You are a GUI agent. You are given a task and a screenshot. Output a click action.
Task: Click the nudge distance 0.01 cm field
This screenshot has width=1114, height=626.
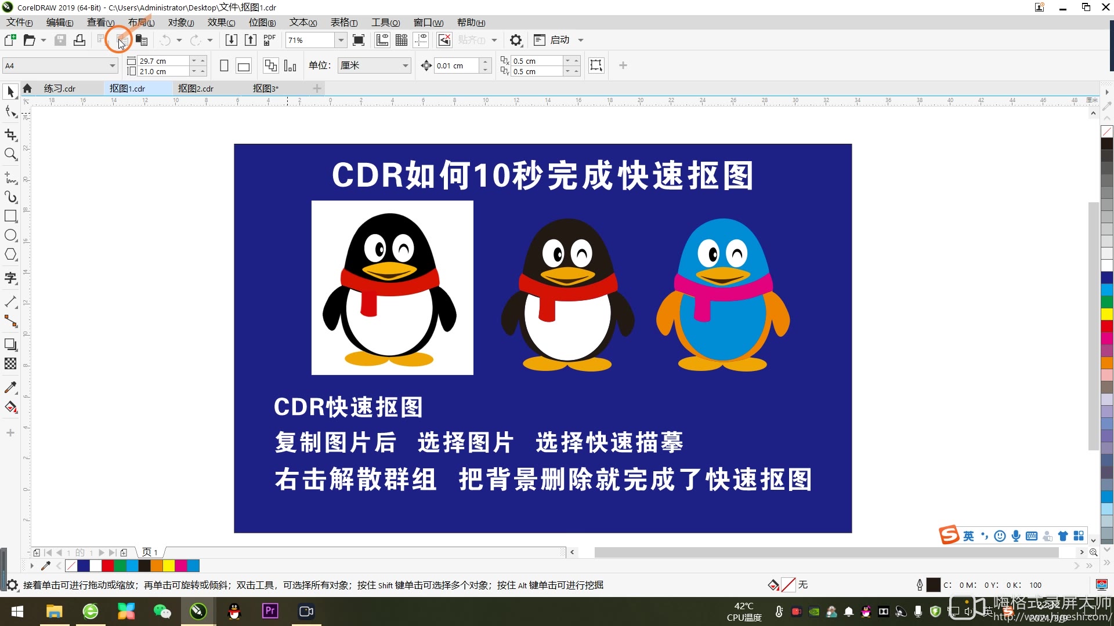click(457, 65)
